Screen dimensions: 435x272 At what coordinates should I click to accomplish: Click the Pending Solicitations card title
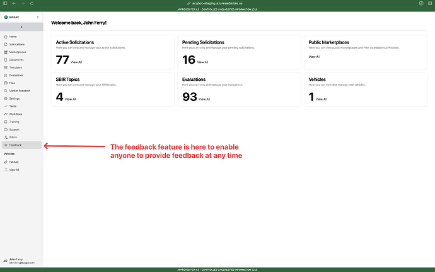tap(203, 42)
